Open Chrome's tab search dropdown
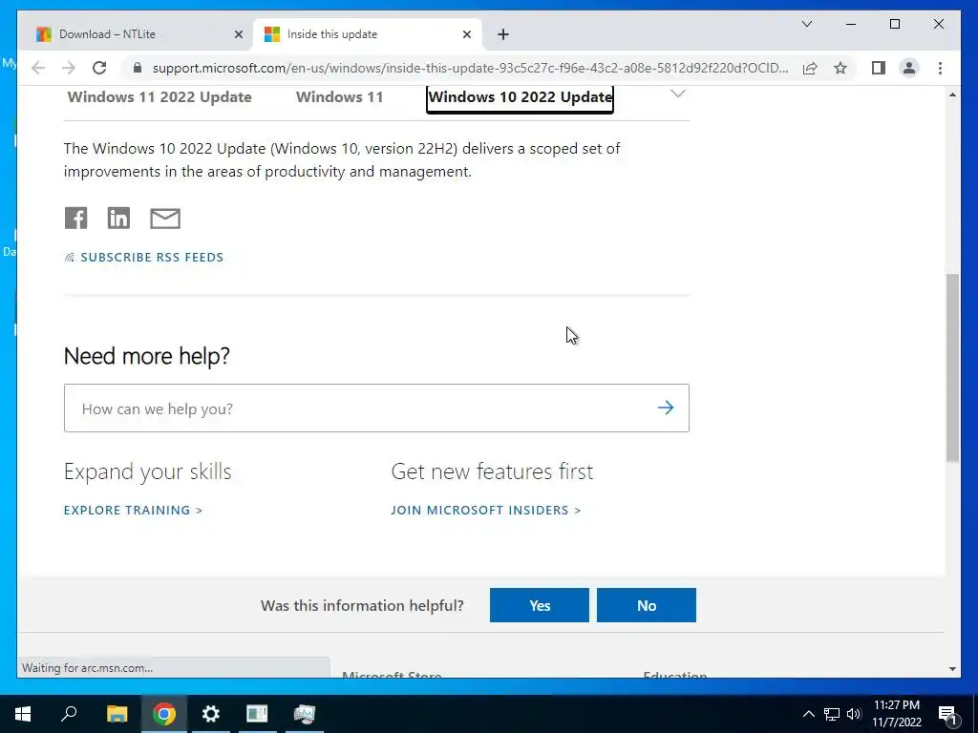Viewport: 978px width, 733px height. [x=806, y=24]
